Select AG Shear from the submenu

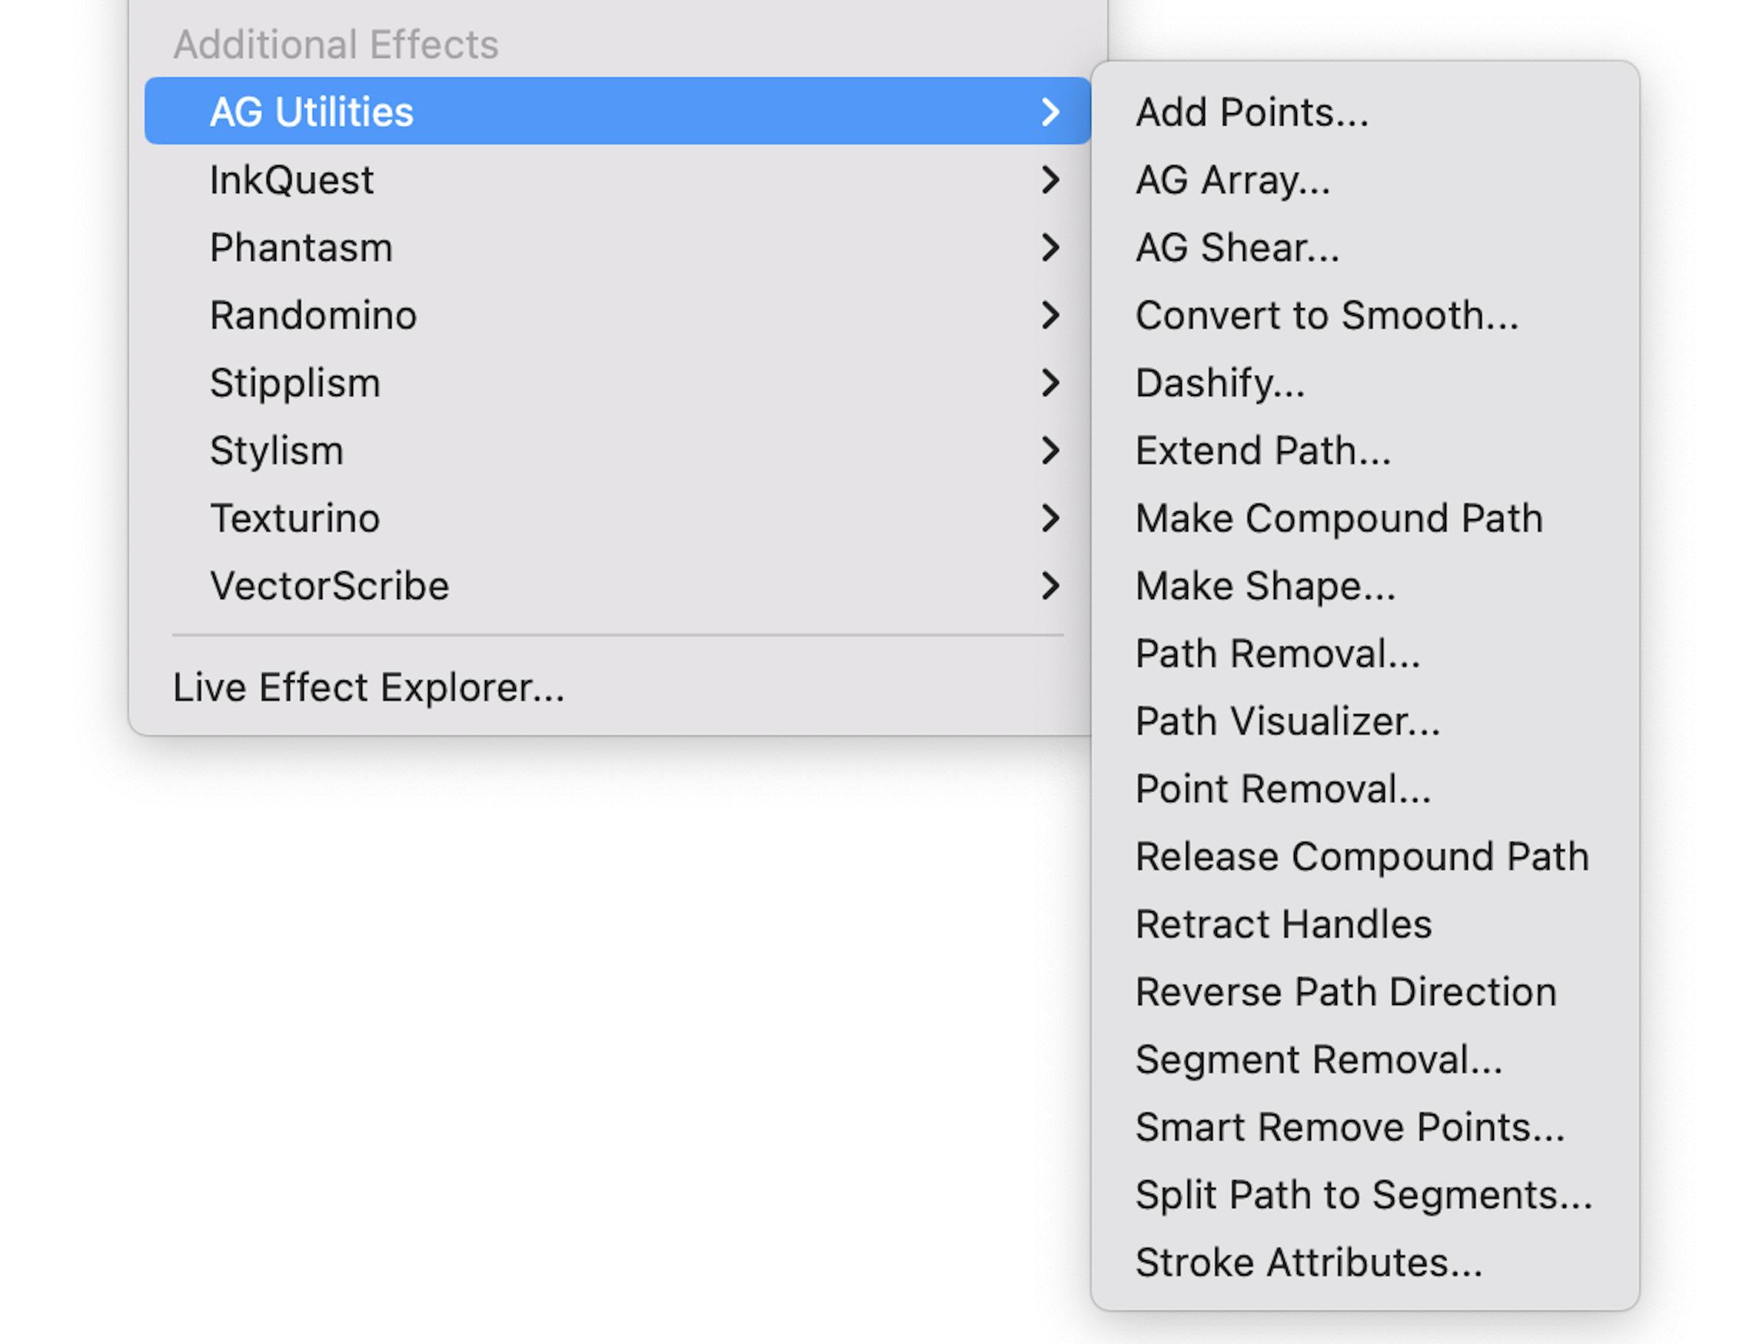point(1236,248)
